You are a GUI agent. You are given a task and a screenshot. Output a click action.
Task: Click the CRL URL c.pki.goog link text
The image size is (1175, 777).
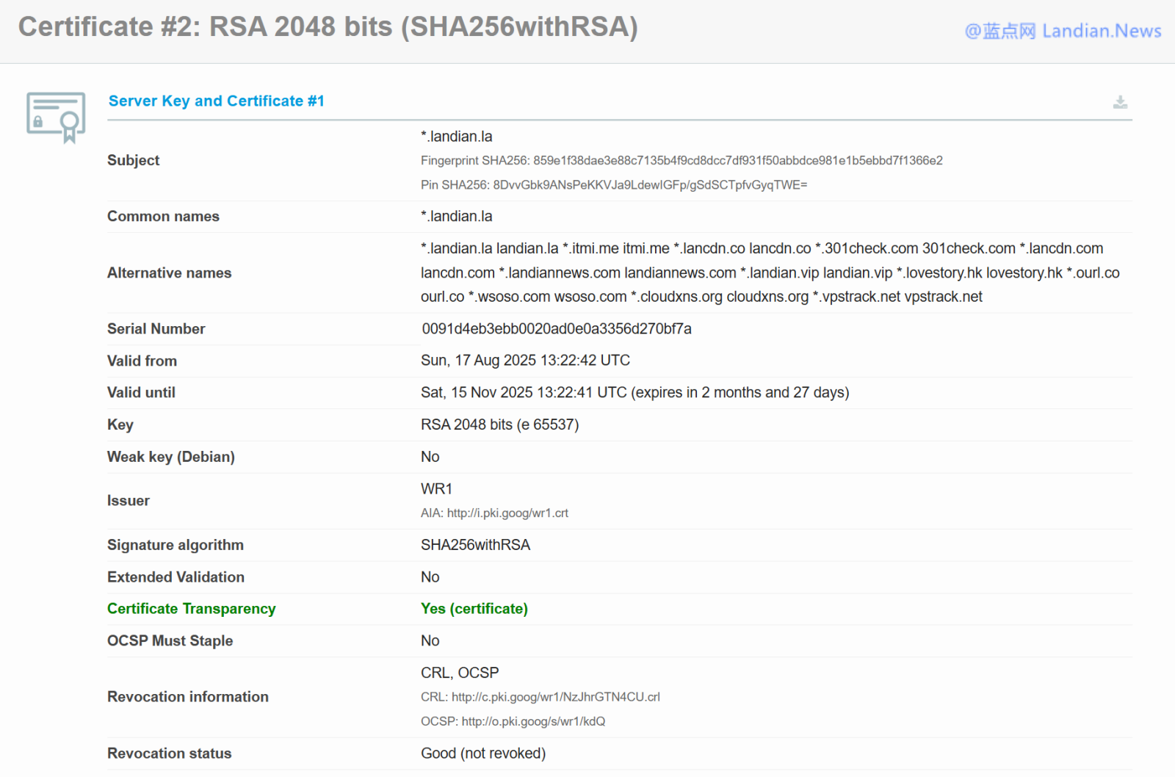pos(555,697)
